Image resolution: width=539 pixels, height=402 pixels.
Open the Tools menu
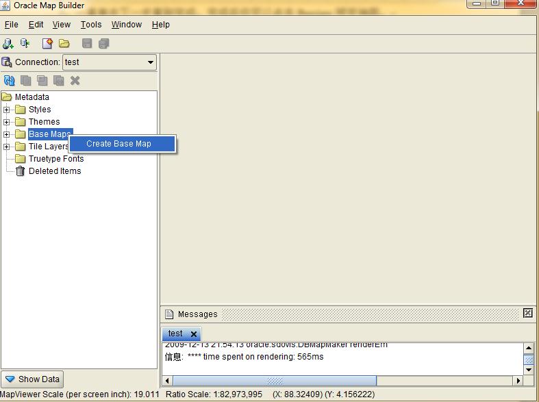91,25
